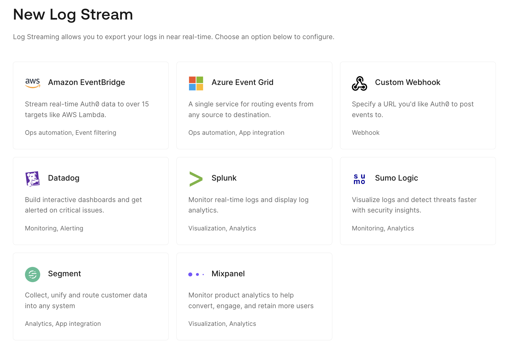The width and height of the screenshot is (516, 358).
Task: Select the Amazon EventBridge card
Action: (91, 105)
